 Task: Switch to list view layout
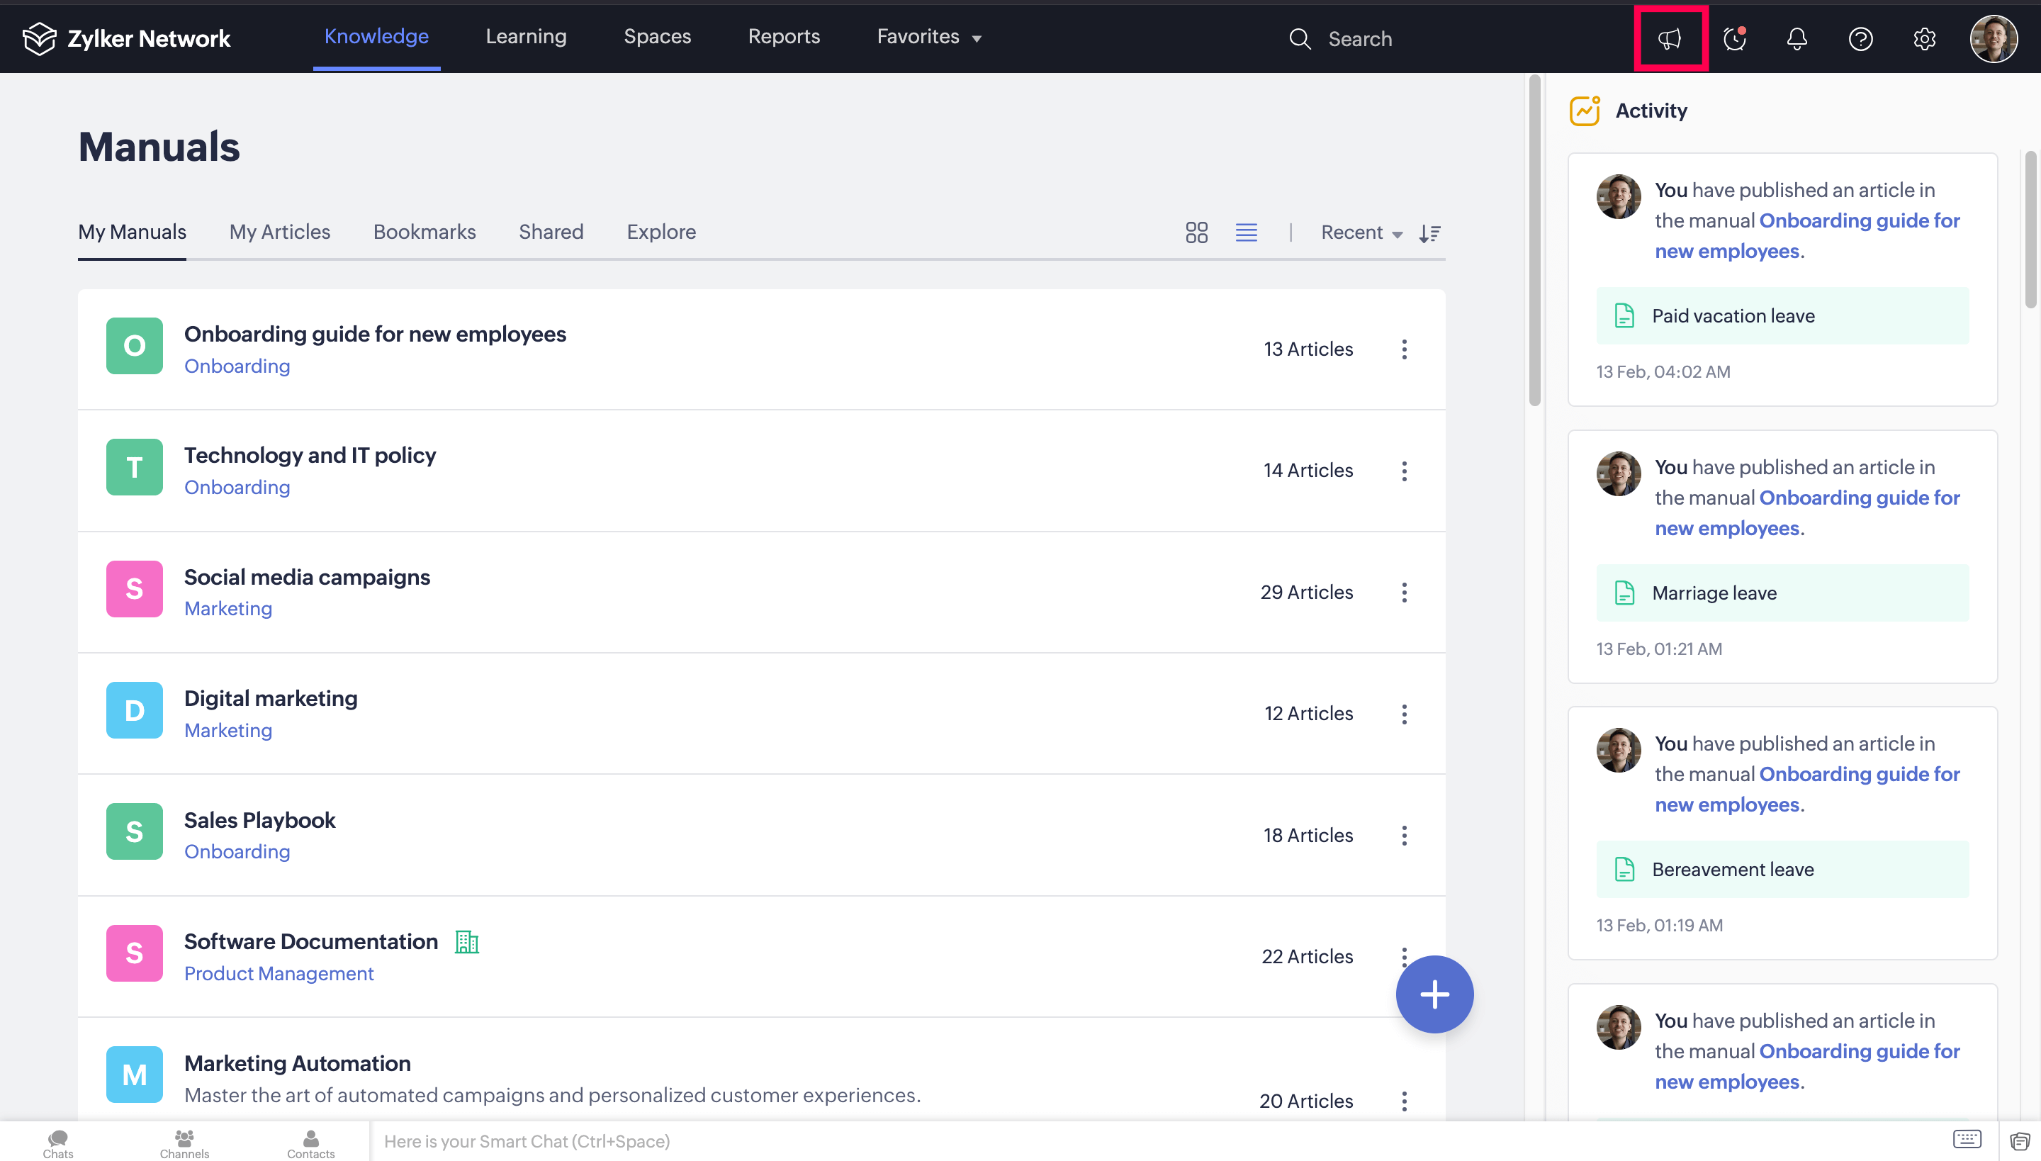pos(1246,232)
